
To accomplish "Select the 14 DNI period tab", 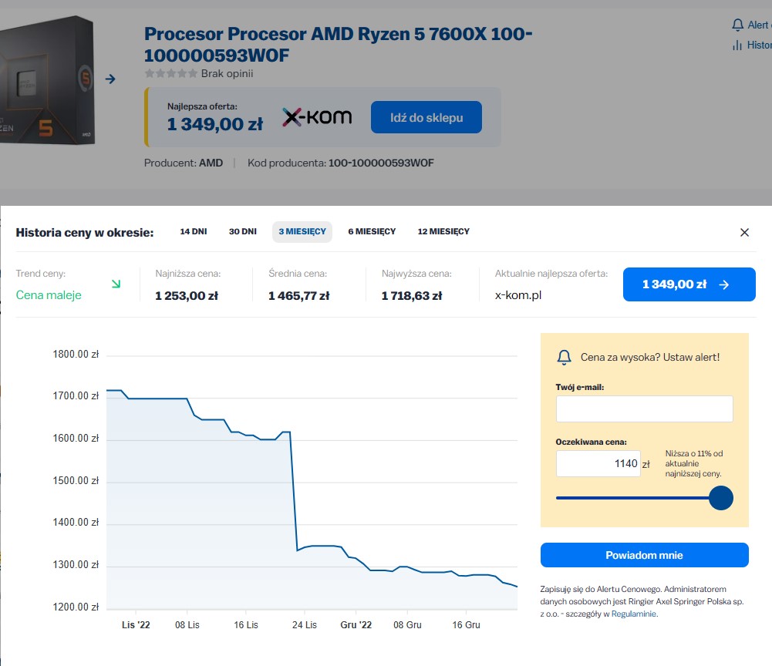I will (x=194, y=231).
